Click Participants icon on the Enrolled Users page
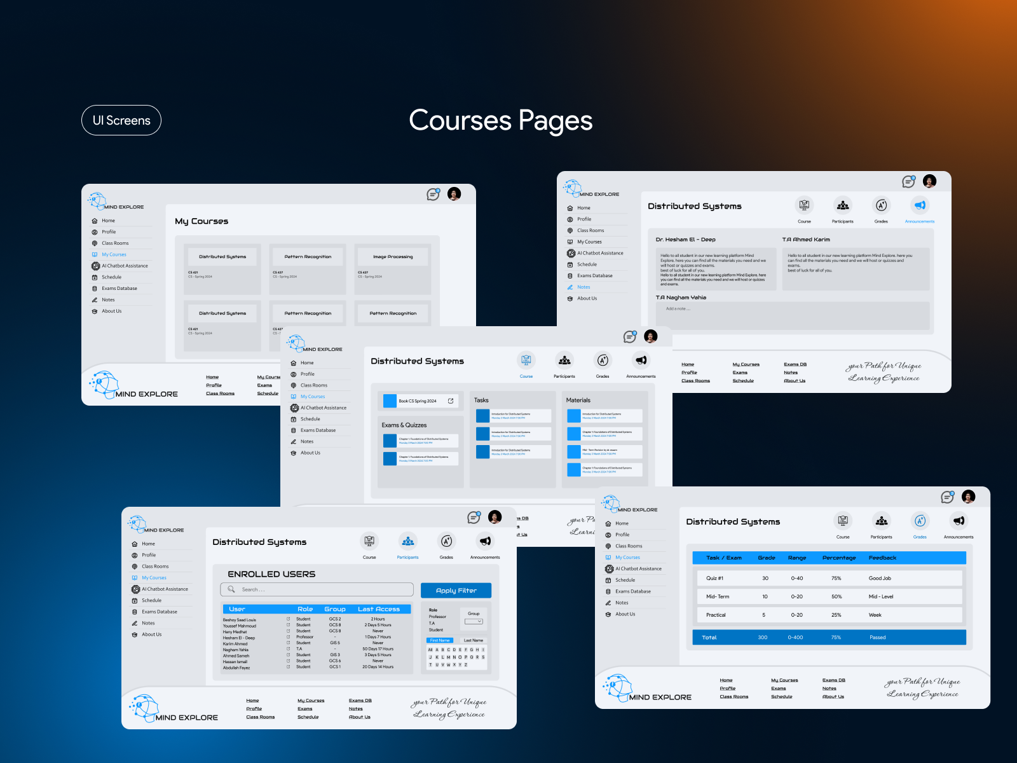This screenshot has width=1017, height=763. 407,542
